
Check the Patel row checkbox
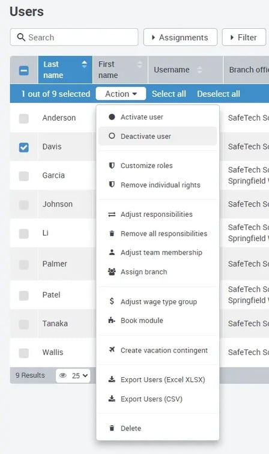click(24, 295)
